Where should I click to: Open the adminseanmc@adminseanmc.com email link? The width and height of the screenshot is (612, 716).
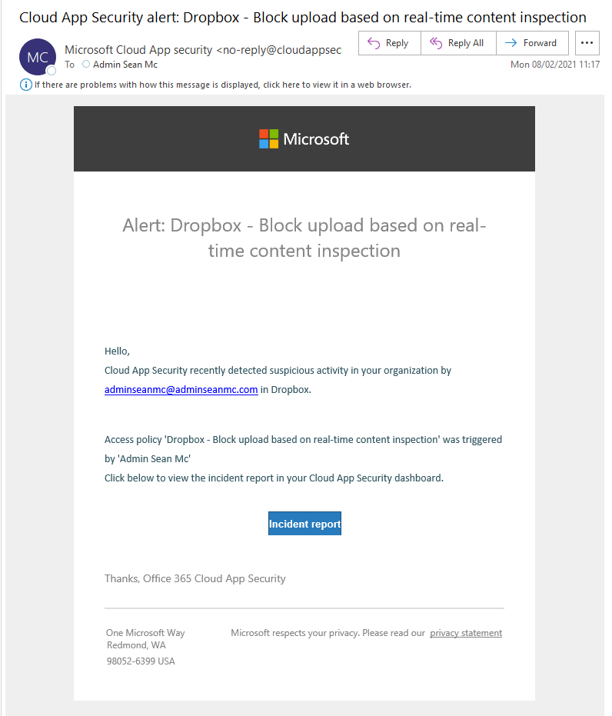[181, 389]
